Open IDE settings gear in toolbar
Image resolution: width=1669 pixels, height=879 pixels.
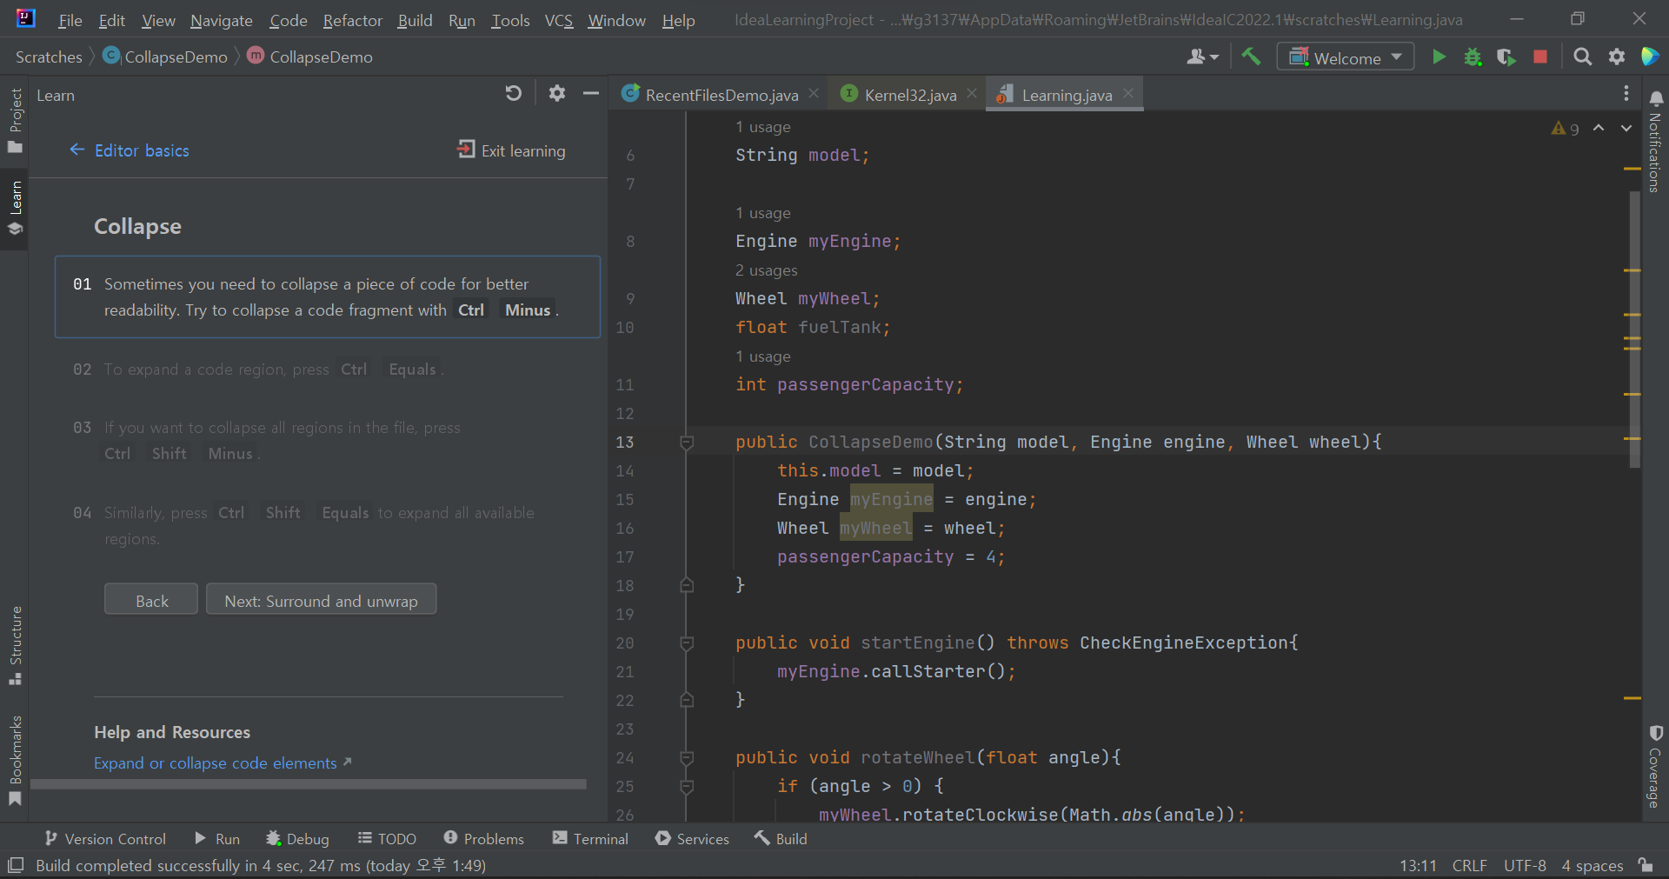(x=1617, y=57)
